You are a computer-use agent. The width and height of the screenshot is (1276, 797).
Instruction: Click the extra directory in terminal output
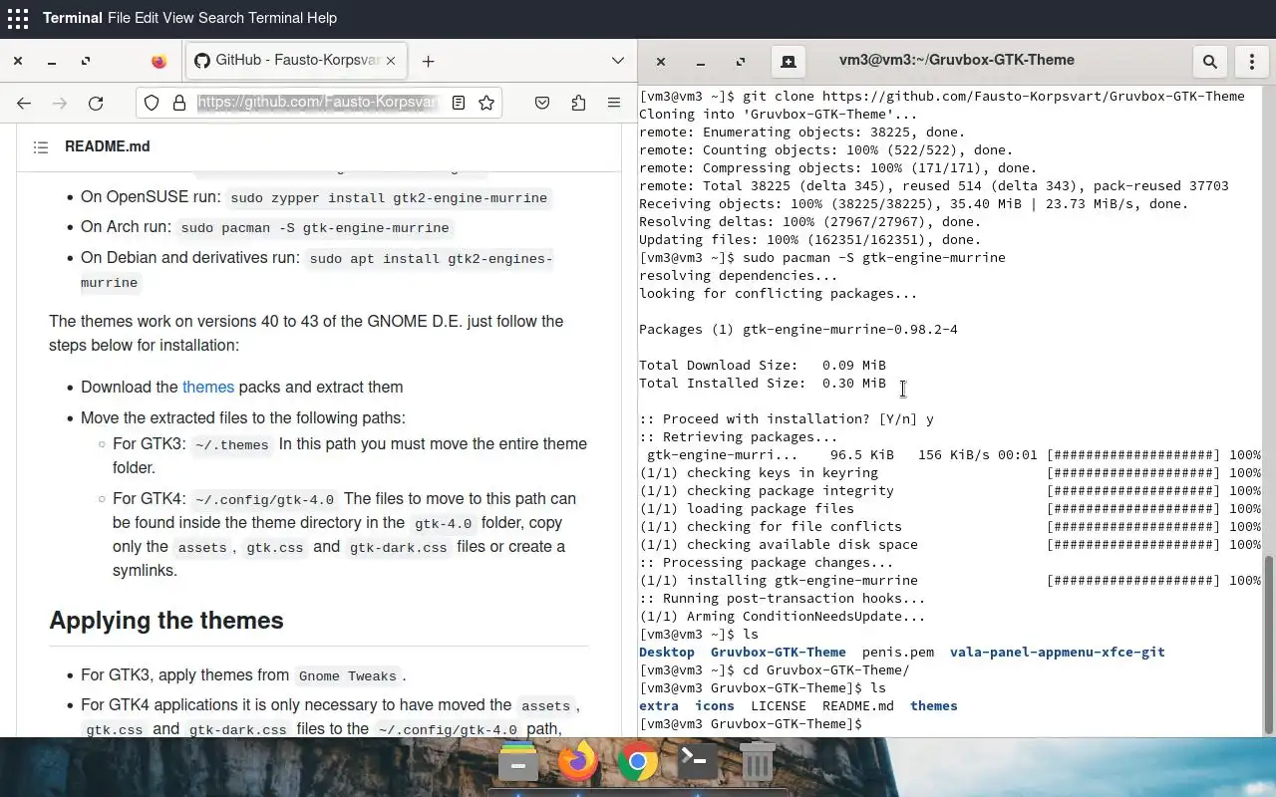(x=658, y=705)
